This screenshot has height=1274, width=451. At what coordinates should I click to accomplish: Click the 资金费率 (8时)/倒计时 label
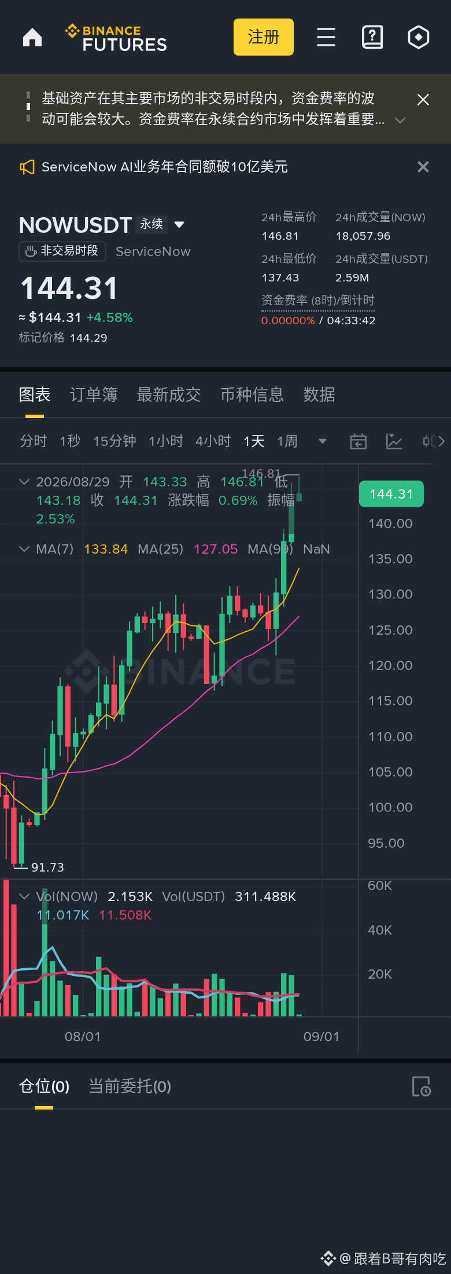coord(318,301)
